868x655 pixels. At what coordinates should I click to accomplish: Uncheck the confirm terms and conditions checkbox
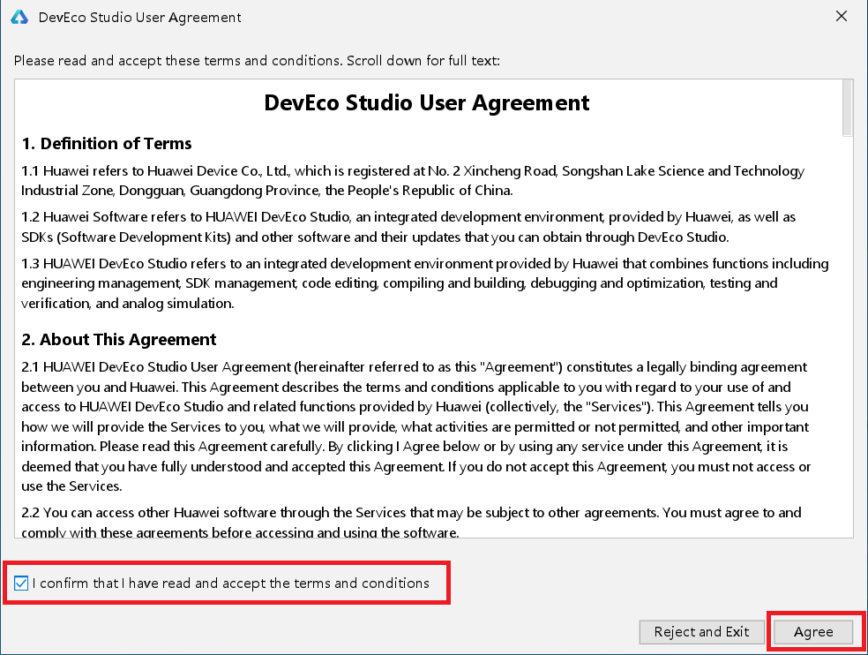point(21,583)
